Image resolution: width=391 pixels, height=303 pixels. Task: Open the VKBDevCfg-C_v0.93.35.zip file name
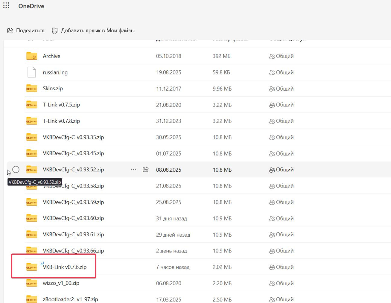73,137
